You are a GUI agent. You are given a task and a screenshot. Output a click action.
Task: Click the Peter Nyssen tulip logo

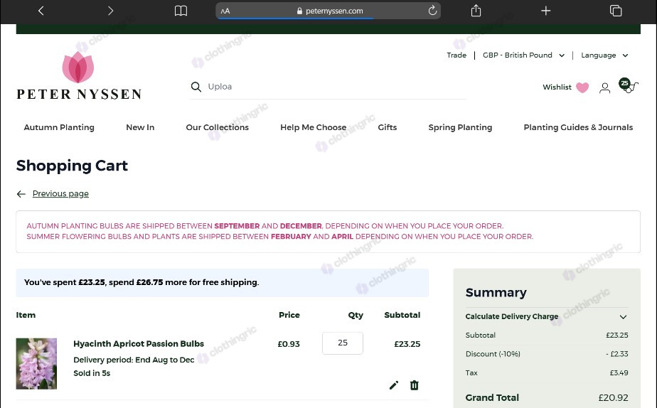[x=78, y=75]
